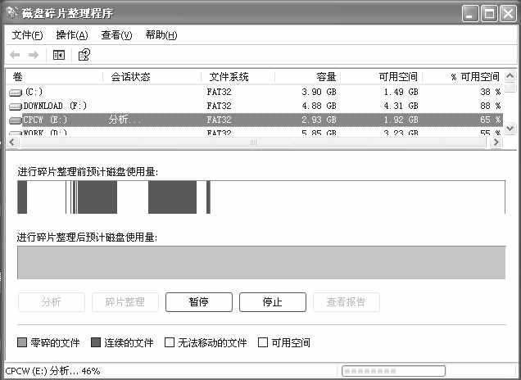Open the help toolbar icon
This screenshot has height=380, width=521.
click(x=84, y=55)
